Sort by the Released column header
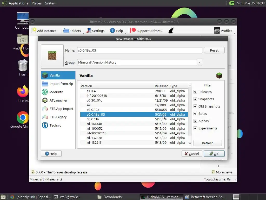Screen dimensions: 266x200 click(162, 86)
